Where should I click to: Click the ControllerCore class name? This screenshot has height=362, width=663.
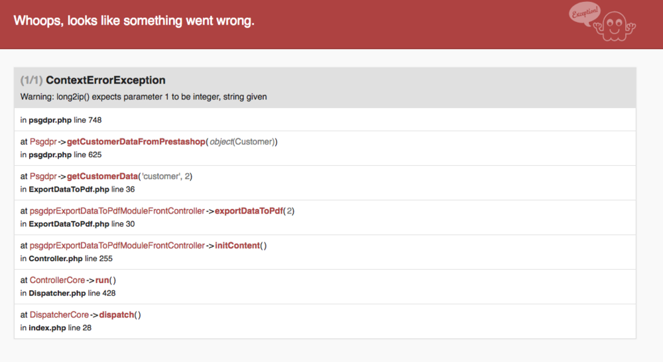click(57, 280)
